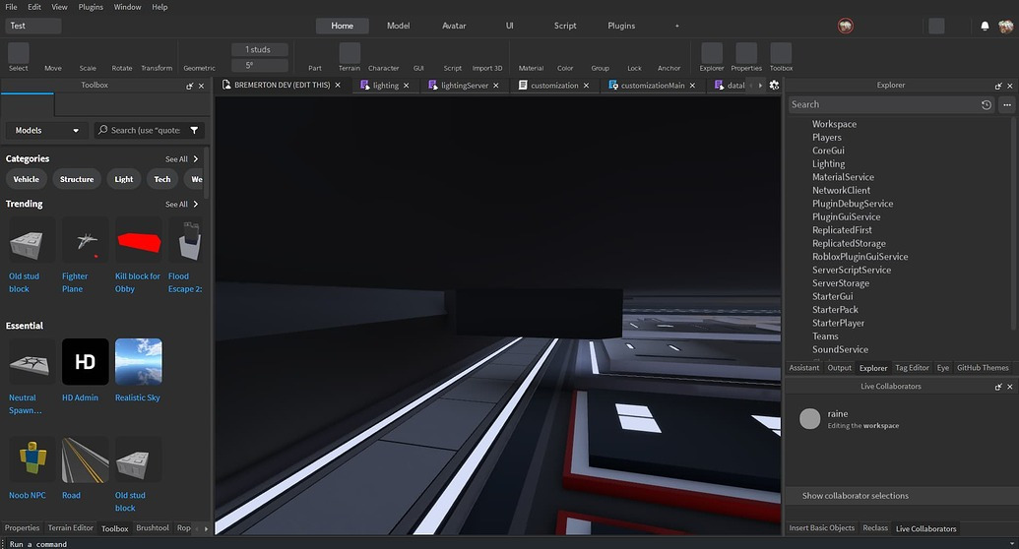Click the red-ringed collaborator avatar in top bar

pos(846,26)
